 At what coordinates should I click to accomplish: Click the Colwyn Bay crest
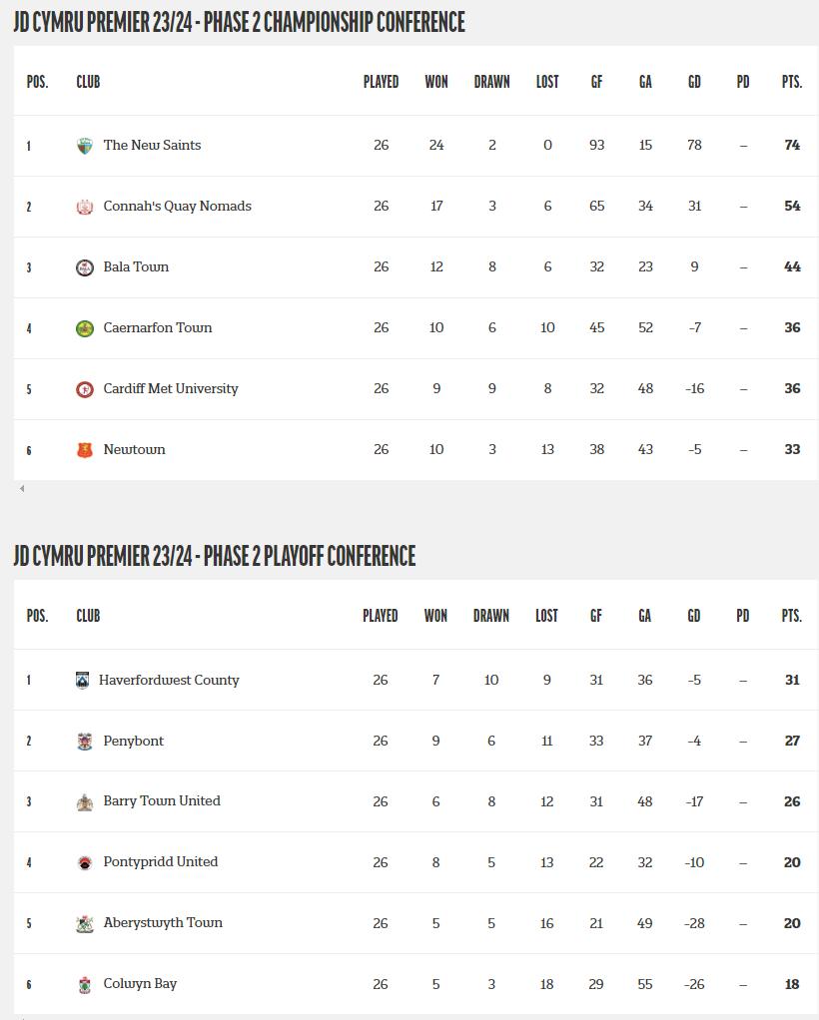click(x=85, y=985)
